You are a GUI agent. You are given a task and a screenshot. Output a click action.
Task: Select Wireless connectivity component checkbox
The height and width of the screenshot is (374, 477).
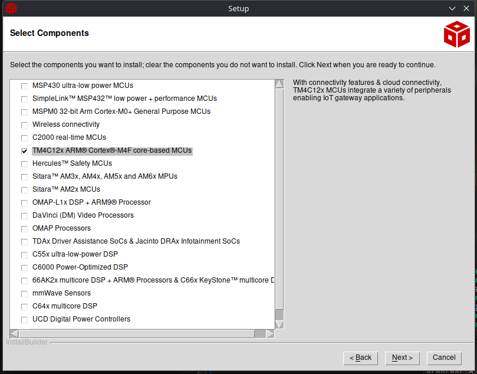click(24, 125)
